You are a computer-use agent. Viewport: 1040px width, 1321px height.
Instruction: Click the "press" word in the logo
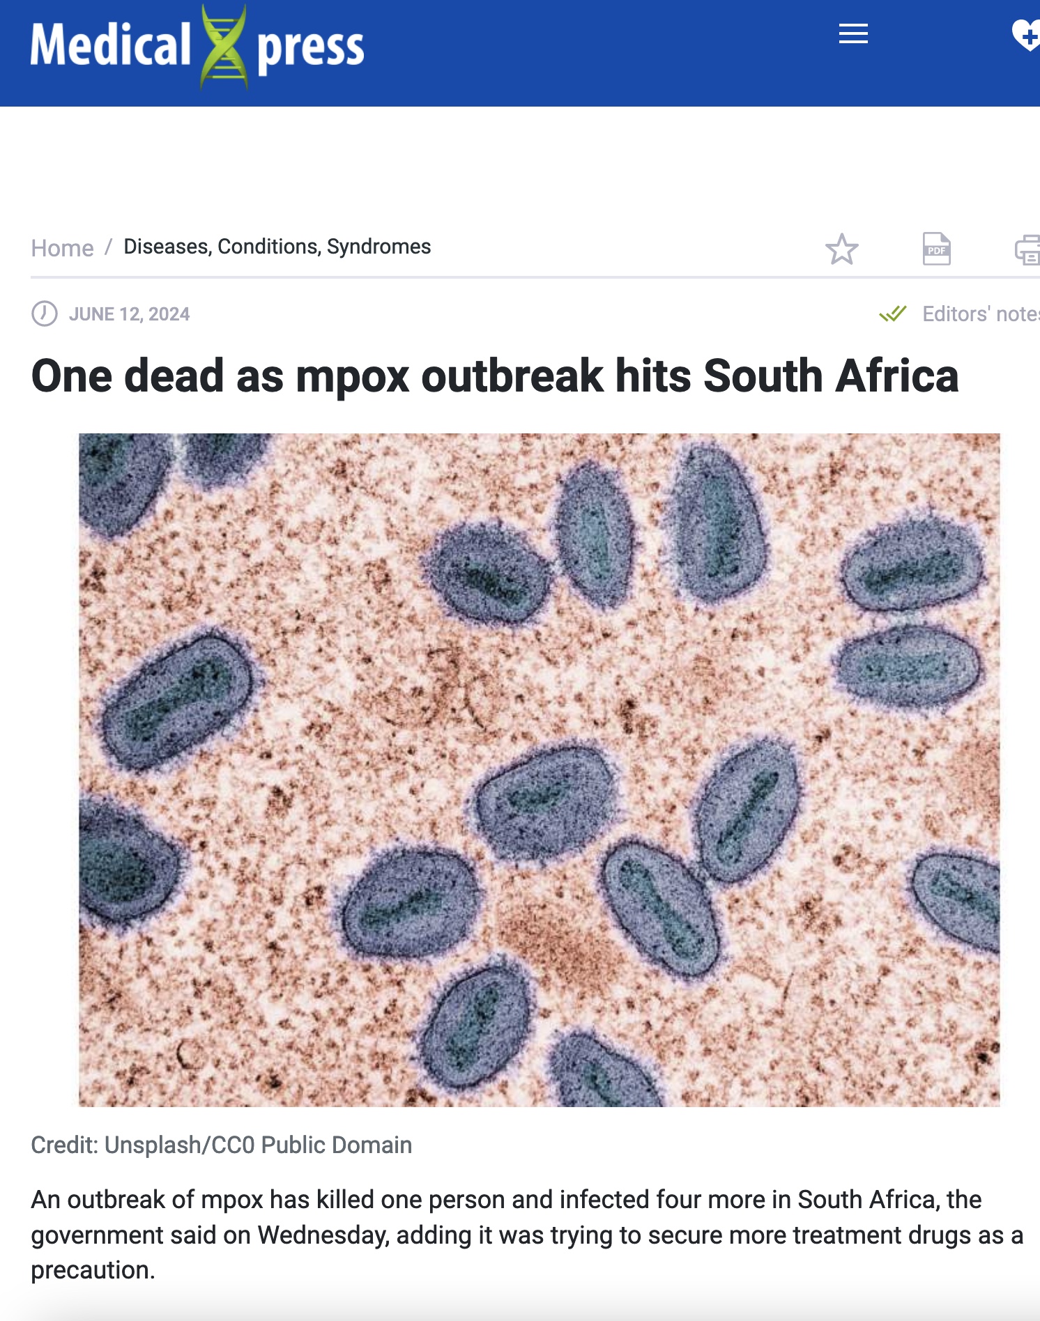point(310,49)
